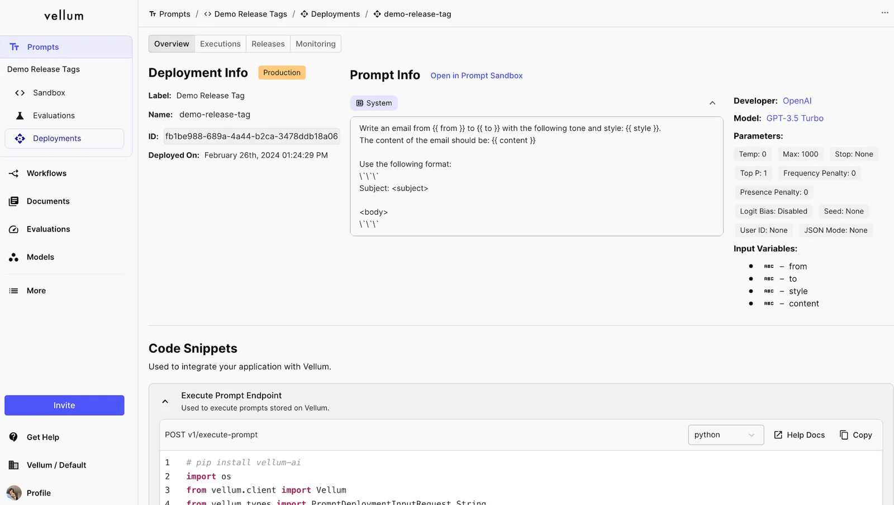Click the Max: 1000 parameter chip
894x505 pixels.
[800, 154]
